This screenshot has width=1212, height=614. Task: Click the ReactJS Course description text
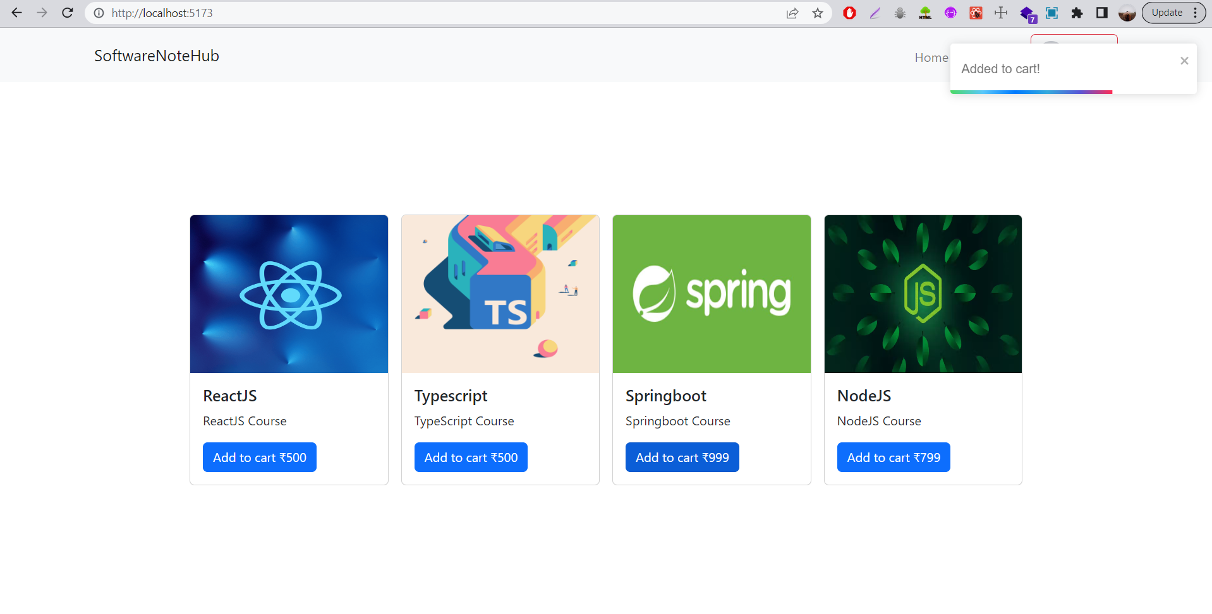point(245,421)
